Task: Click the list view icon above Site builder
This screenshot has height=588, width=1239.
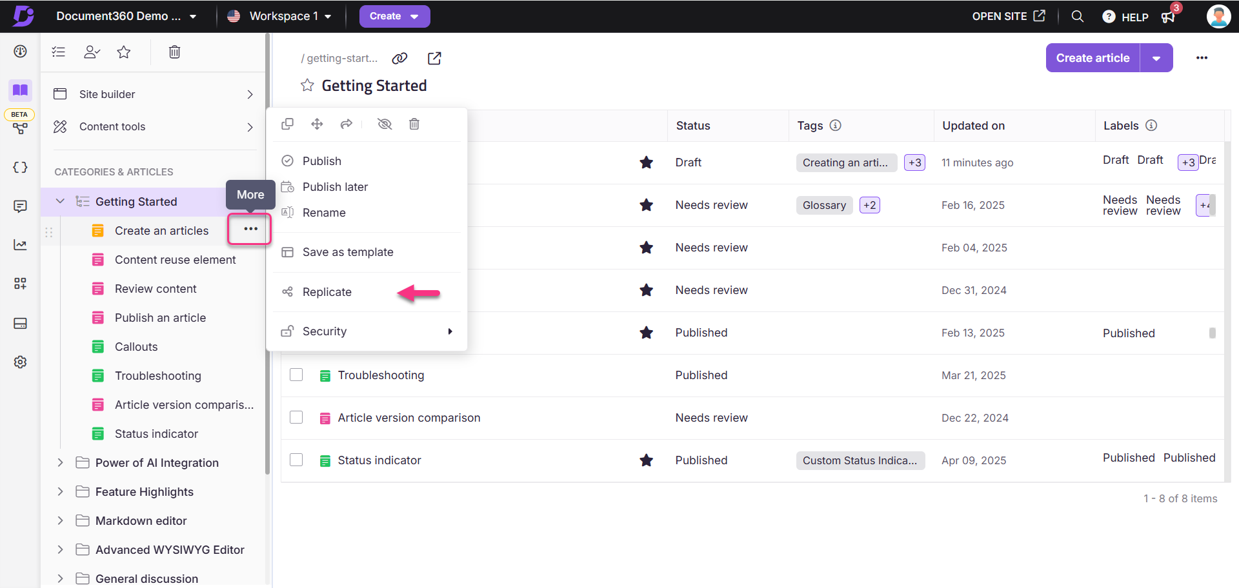Action: [59, 52]
